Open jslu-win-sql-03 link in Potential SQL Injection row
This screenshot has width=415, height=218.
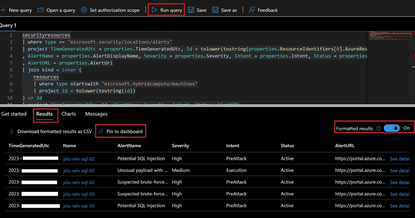pos(79,206)
